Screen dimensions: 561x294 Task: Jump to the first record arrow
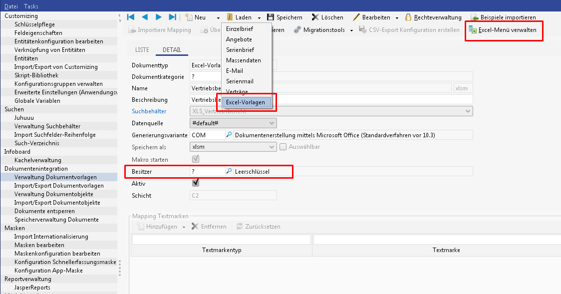tap(131, 17)
